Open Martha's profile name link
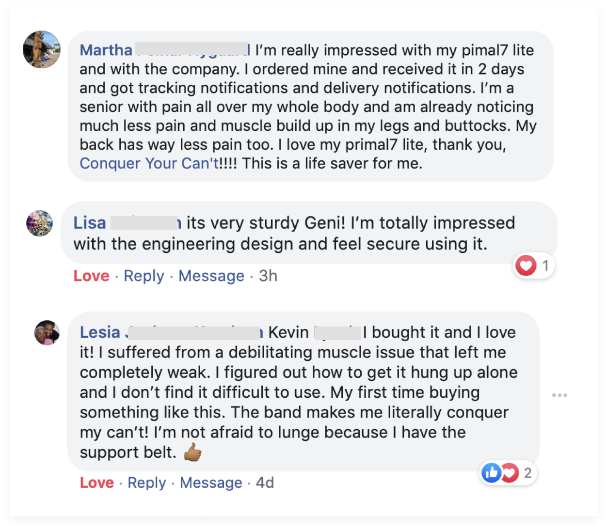Image resolution: width=607 pixels, height=530 pixels. click(x=106, y=50)
